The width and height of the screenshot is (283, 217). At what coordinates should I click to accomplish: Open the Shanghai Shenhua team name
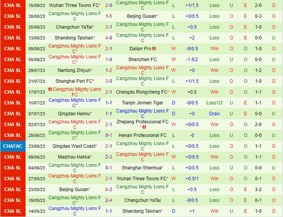click(141, 168)
